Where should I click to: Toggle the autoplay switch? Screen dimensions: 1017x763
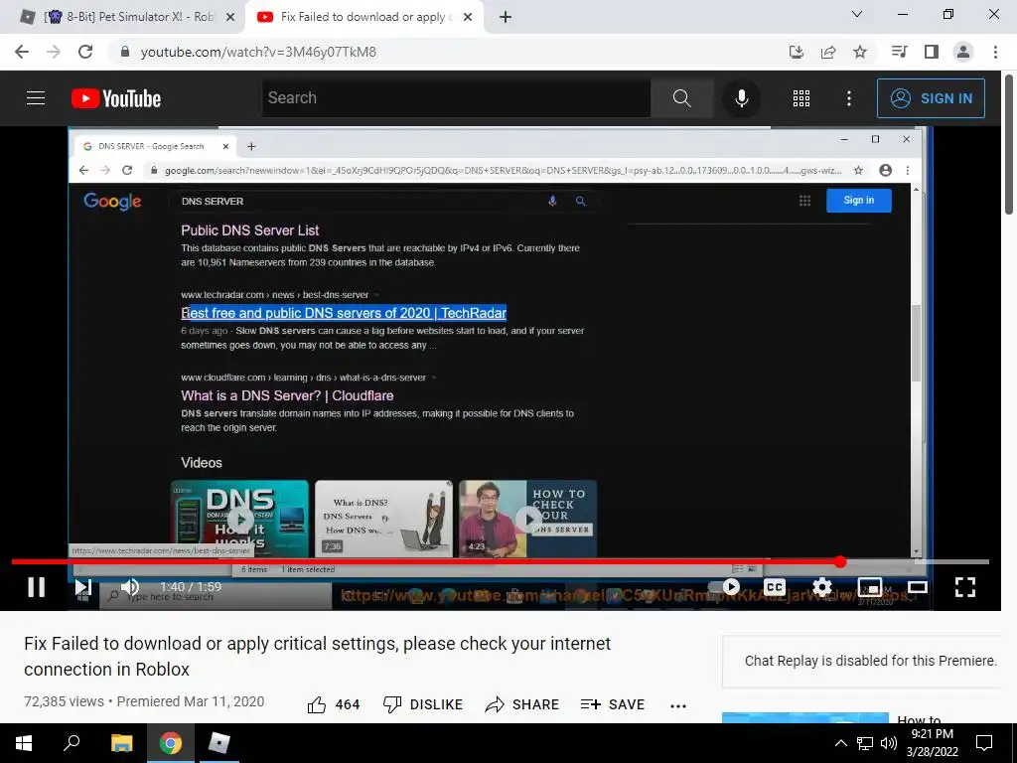pyautogui.click(x=725, y=587)
